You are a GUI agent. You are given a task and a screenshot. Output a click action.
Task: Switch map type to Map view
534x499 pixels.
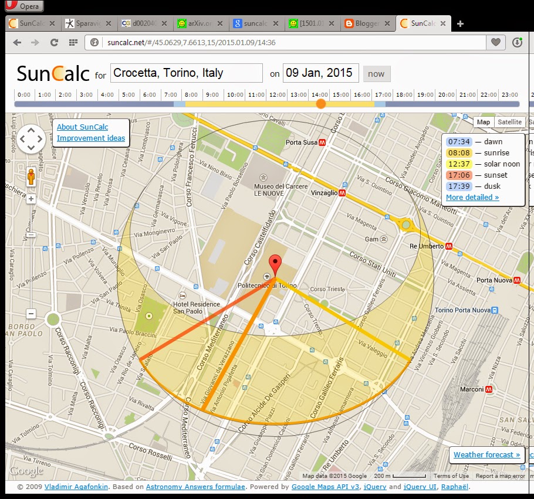484,122
